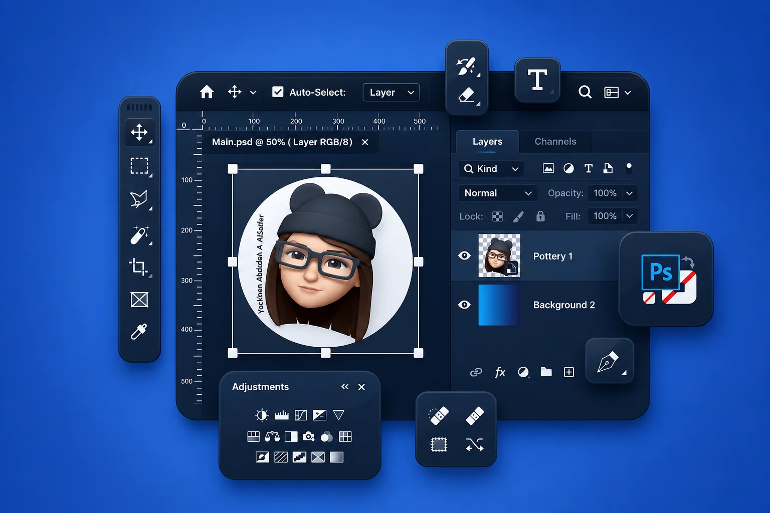Open the Normal blend mode dropdown
770x513 pixels.
coord(497,193)
